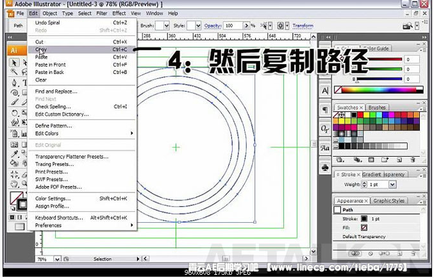
Task: Toggle New Art Has Basic Appearance button
Action: point(355,254)
